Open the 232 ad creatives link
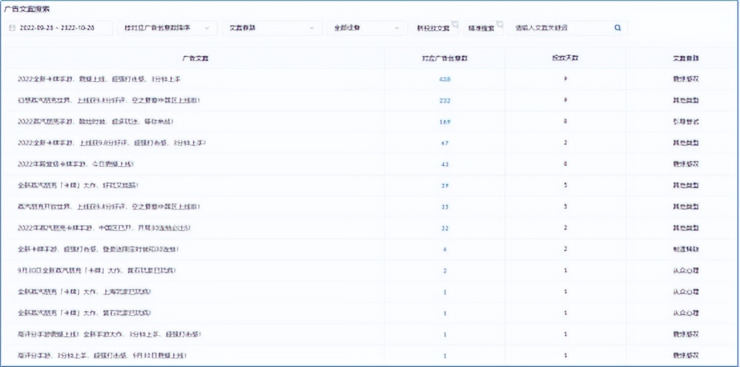This screenshot has height=367, width=740. 445,100
